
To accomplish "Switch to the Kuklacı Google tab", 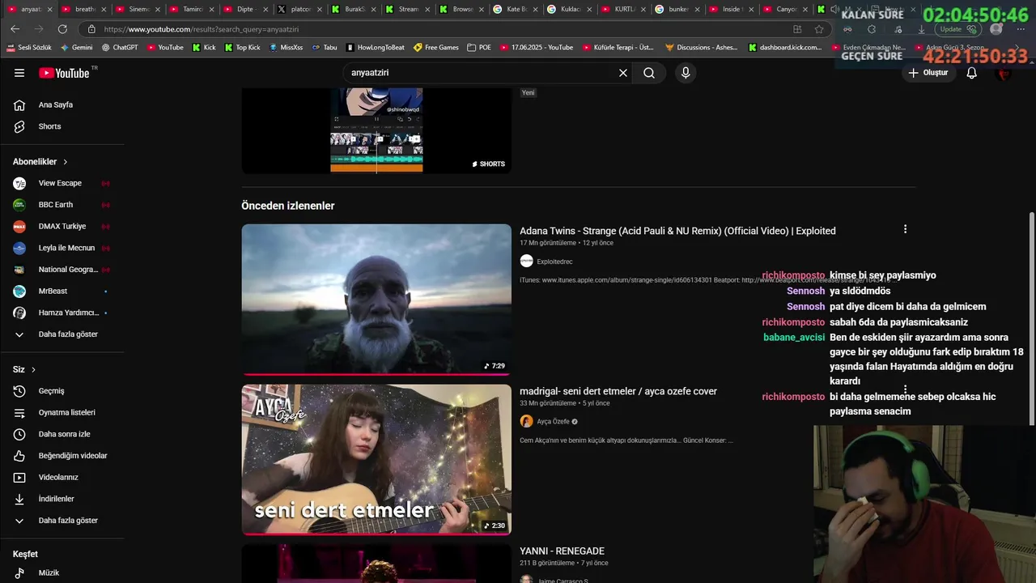I will point(569,9).
